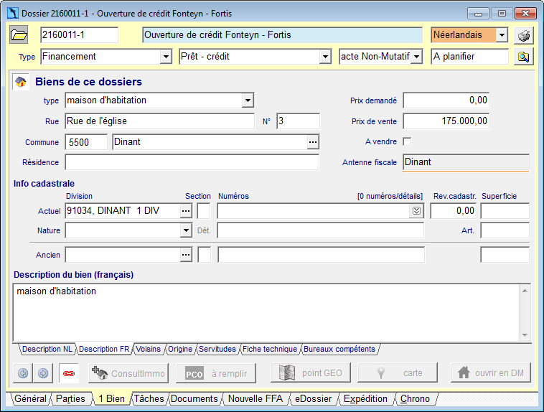This screenshot has height=412, width=544.
Task: Click description scrollbar up arrow
Action: (x=525, y=291)
